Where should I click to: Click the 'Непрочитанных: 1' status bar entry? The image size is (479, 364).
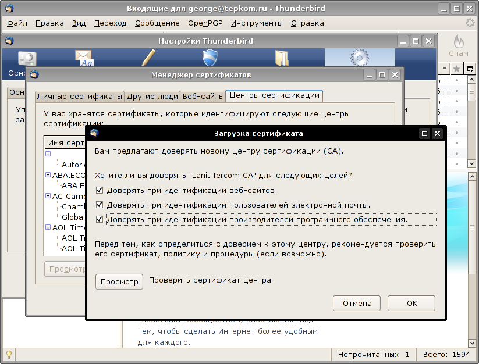[373, 355]
